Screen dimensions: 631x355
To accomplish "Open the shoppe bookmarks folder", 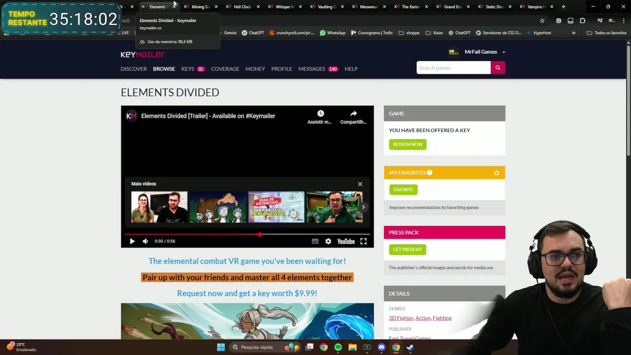I will coord(409,33).
